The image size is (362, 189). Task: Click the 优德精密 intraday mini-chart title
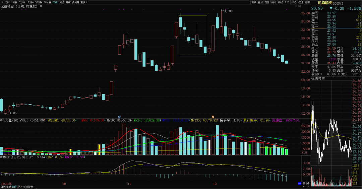click(x=318, y=79)
